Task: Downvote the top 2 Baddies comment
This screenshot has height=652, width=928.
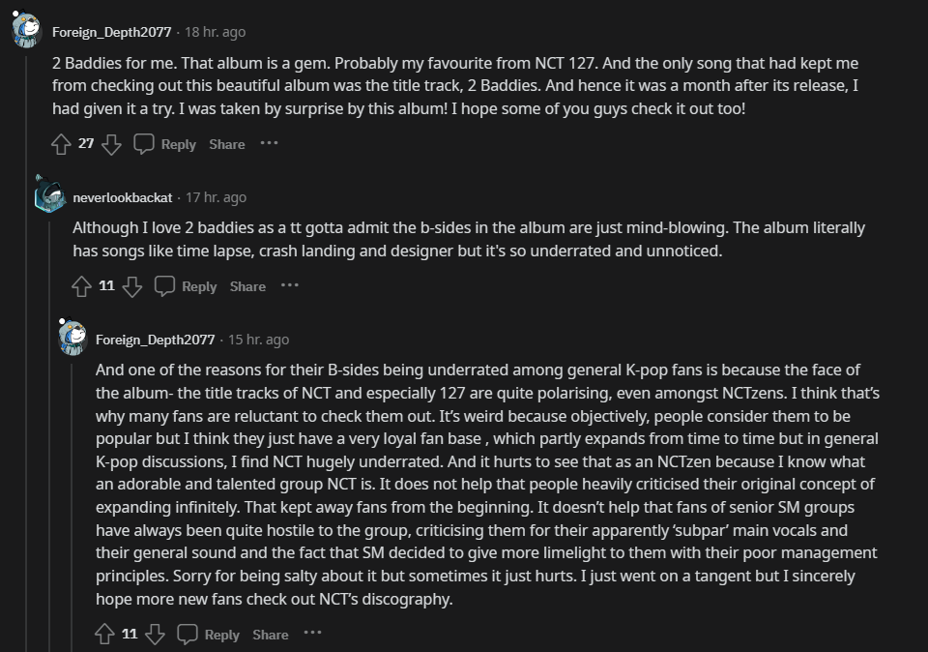Action: pos(112,144)
